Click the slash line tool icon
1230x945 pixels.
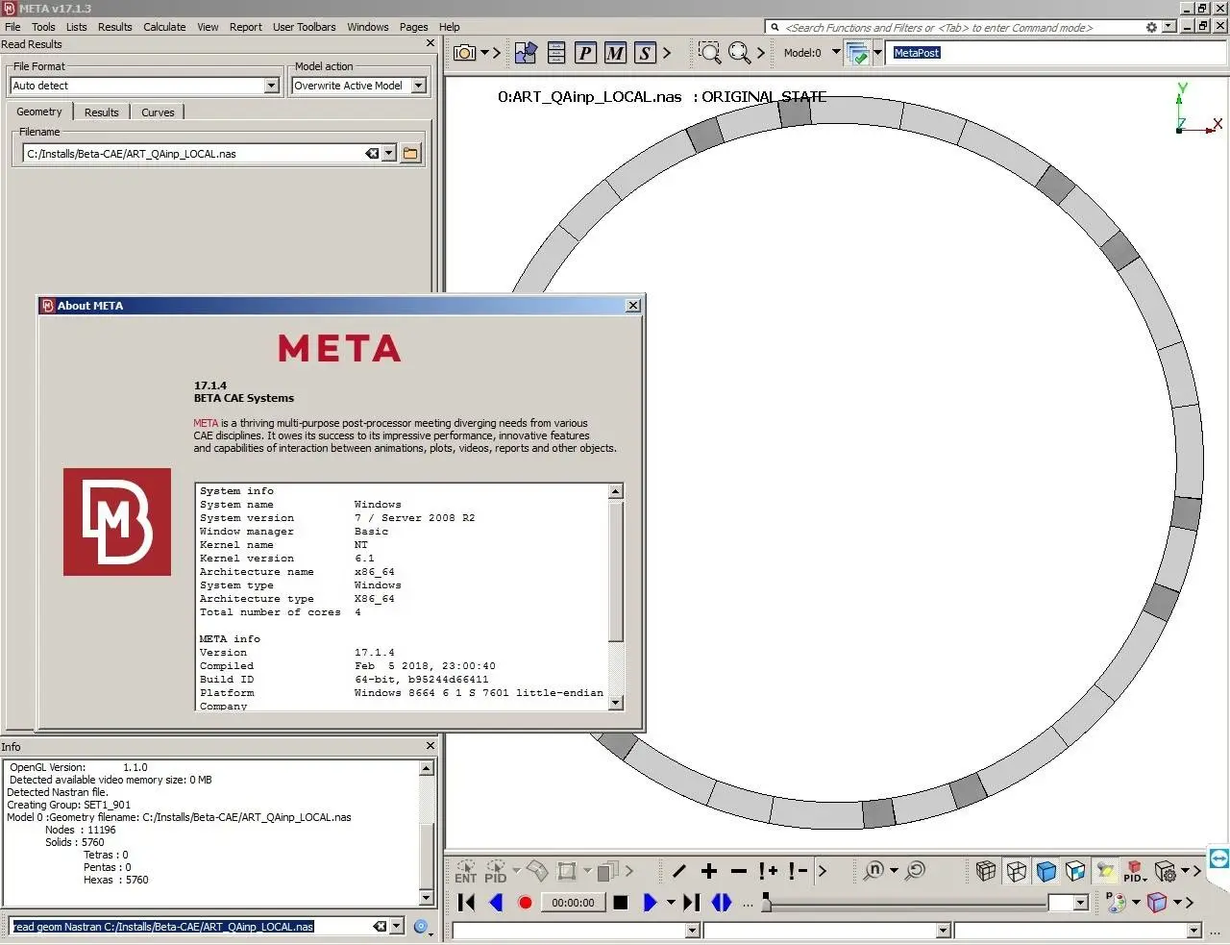coord(679,871)
